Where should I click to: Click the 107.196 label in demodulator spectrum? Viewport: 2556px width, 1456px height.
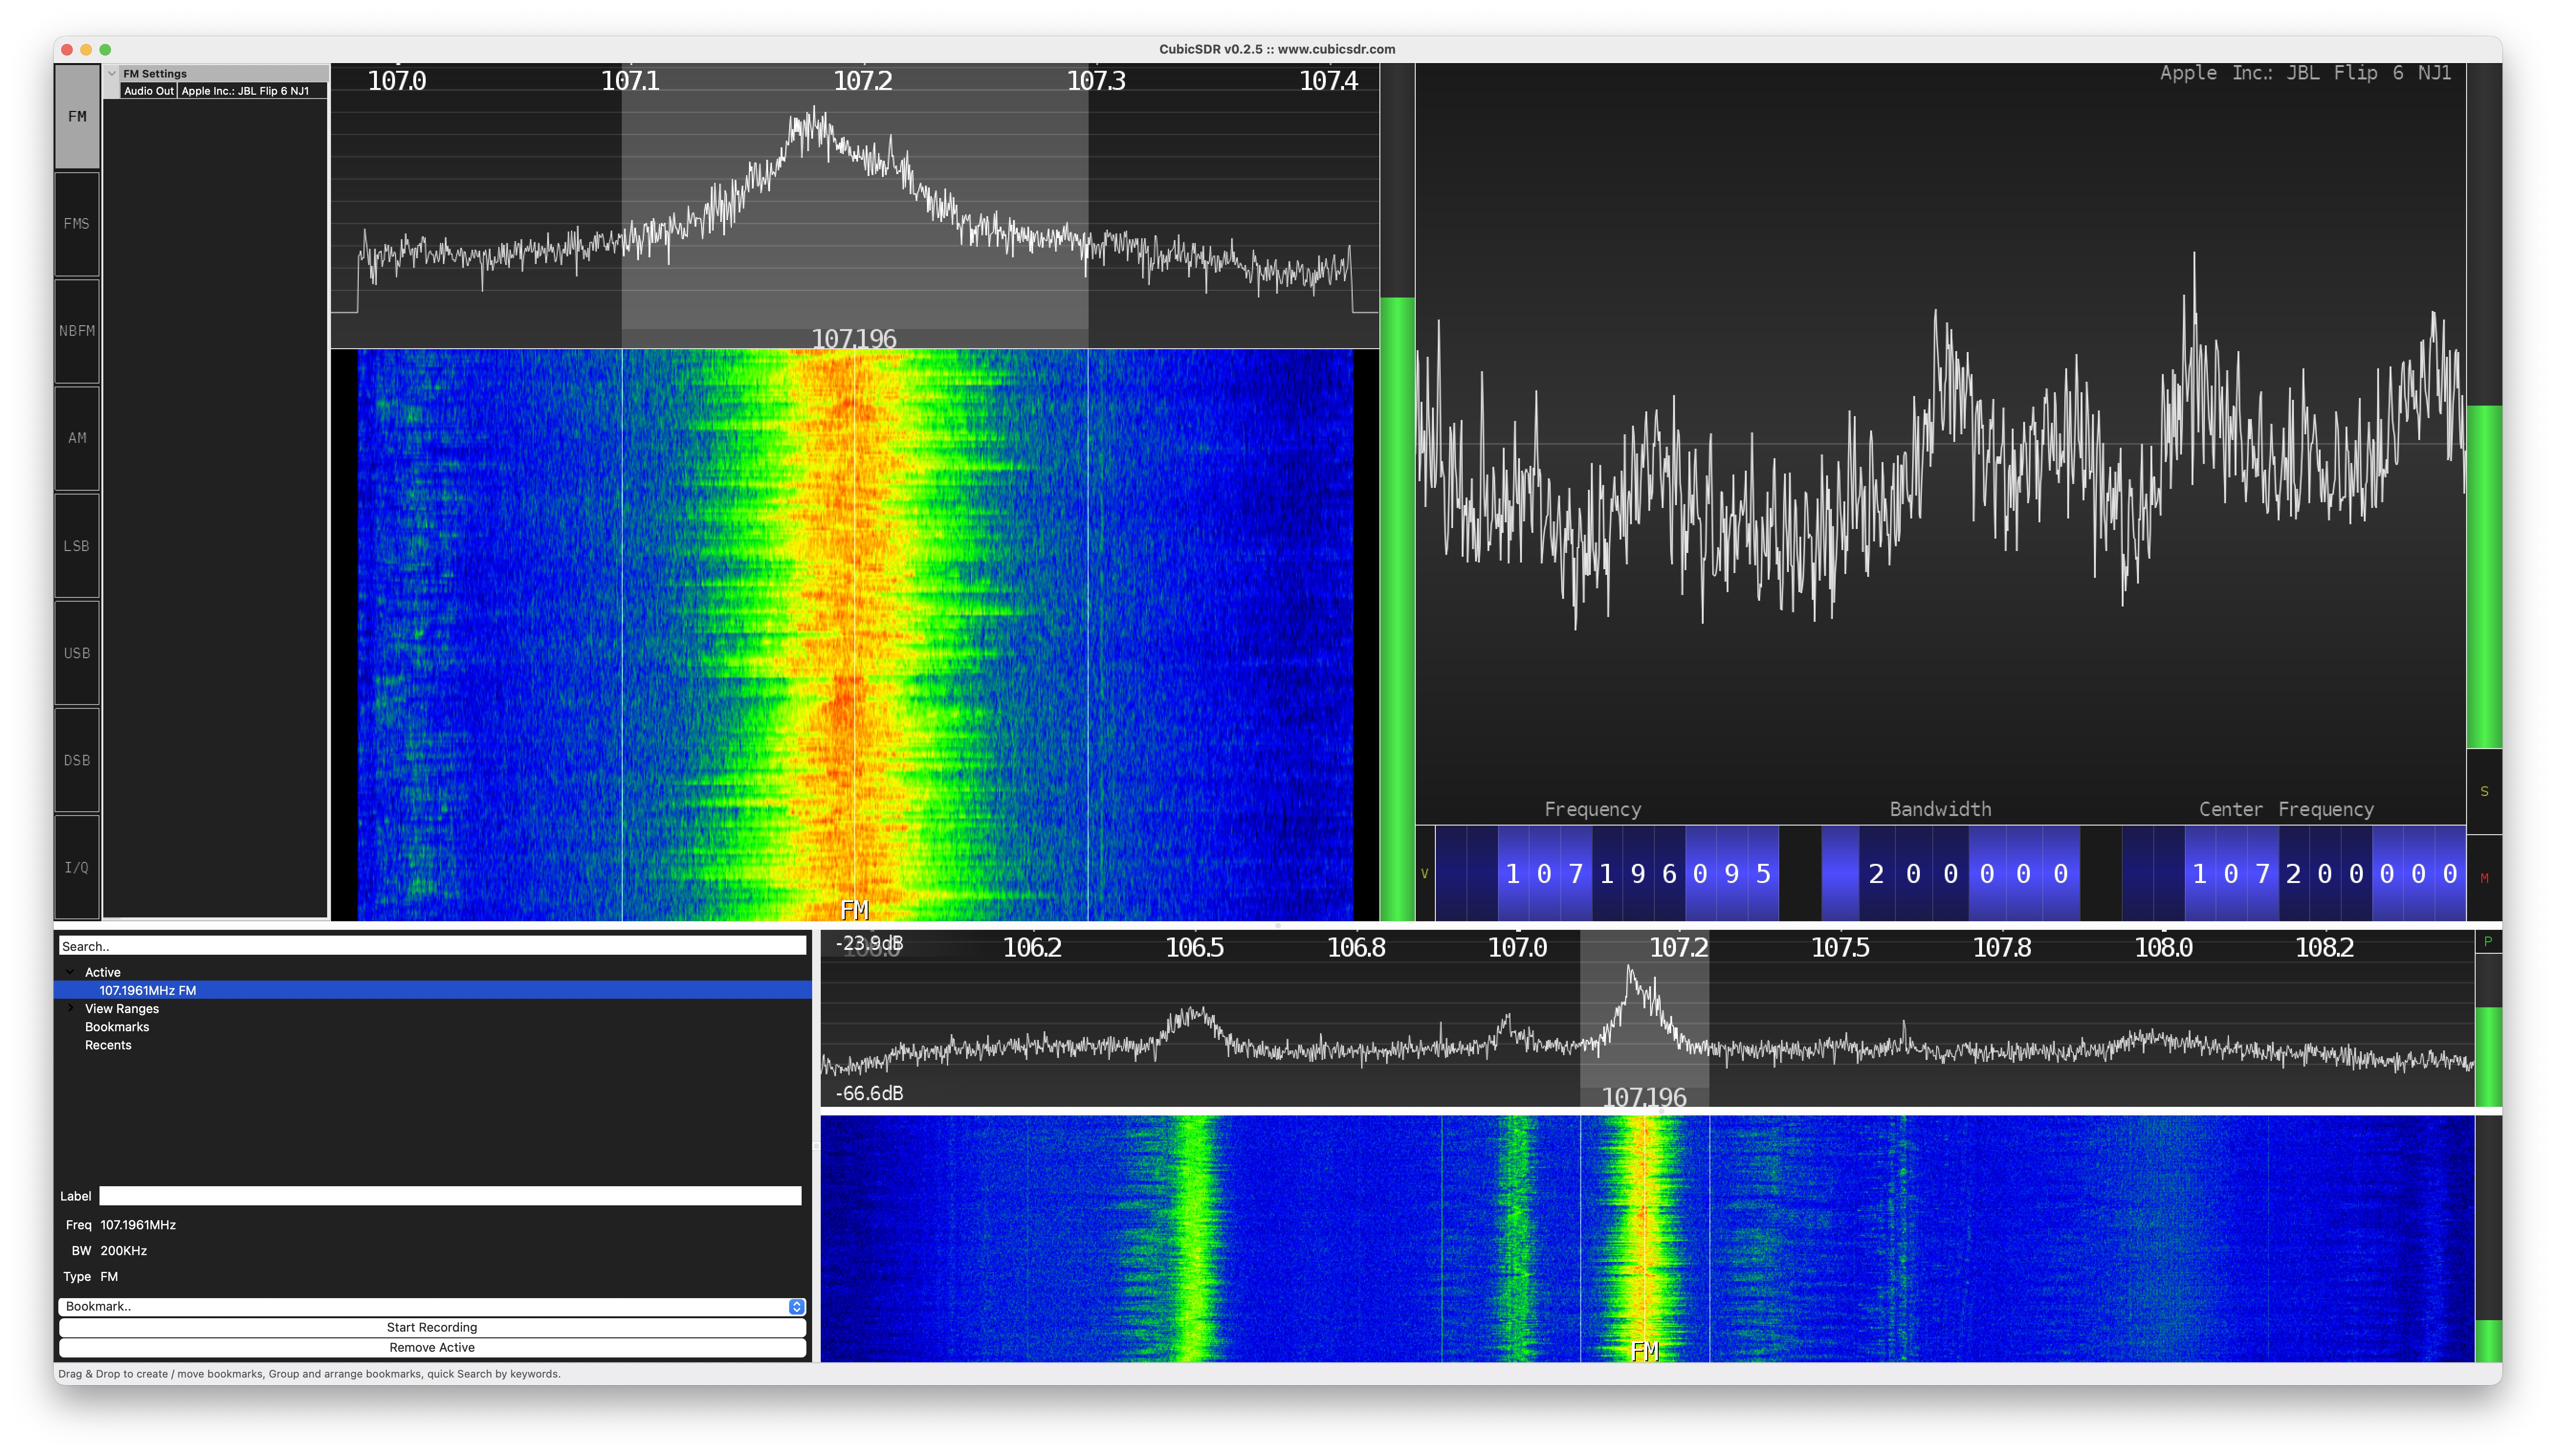[854, 338]
